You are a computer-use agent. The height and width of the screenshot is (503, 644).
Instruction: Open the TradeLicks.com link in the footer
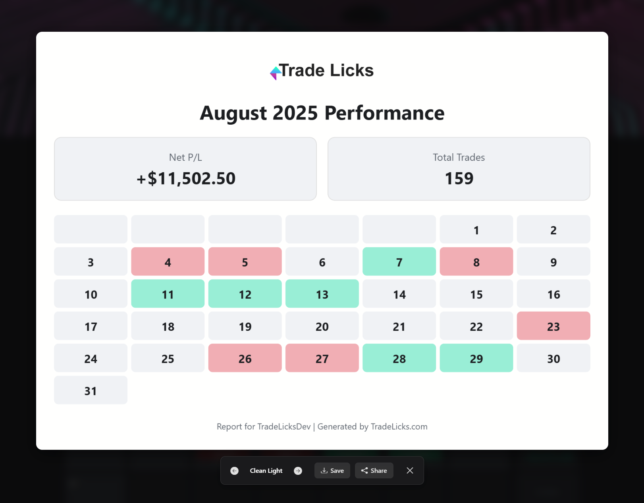coord(399,426)
